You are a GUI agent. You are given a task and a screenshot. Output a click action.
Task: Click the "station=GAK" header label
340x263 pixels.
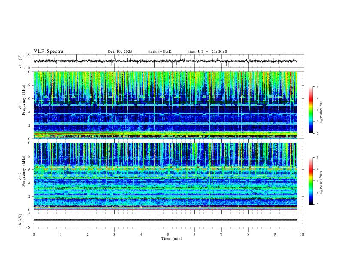click(x=159, y=52)
